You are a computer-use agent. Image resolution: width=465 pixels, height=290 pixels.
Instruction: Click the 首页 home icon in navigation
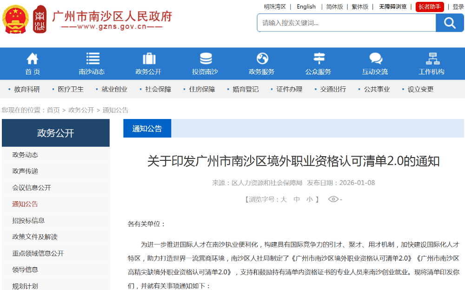click(x=33, y=59)
